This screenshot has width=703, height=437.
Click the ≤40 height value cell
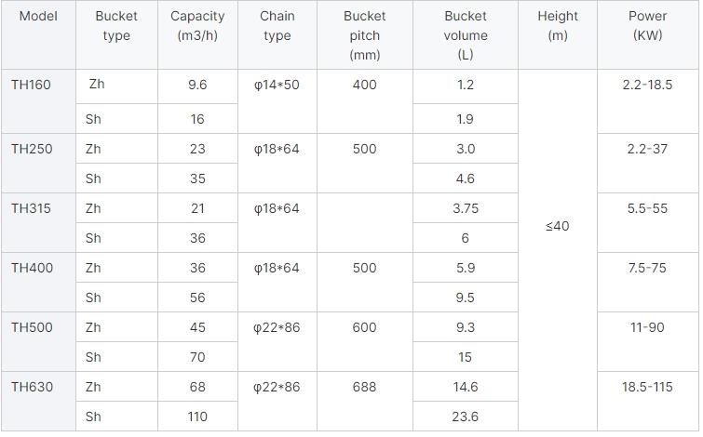tap(558, 226)
